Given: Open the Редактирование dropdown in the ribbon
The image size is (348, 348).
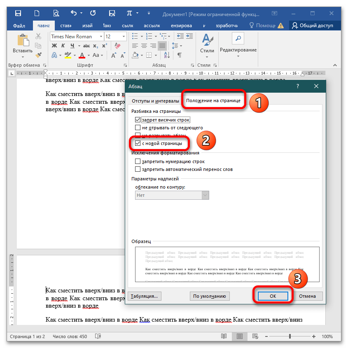Looking at the screenshot, I should click(238, 49).
